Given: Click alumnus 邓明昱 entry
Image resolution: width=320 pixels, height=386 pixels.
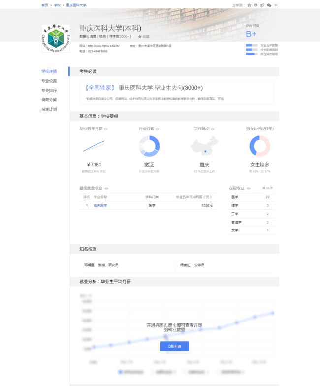Looking at the screenshot, I should (x=101, y=265).
